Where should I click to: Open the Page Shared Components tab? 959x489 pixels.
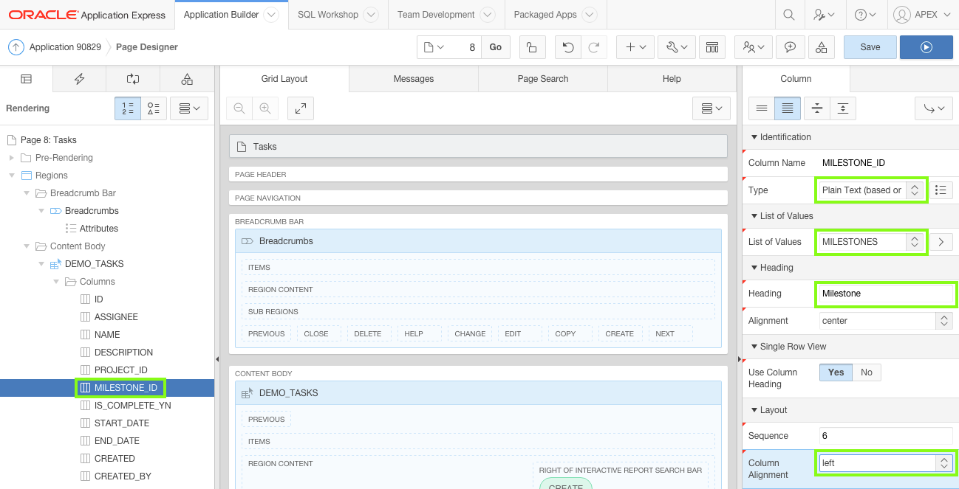[187, 79]
